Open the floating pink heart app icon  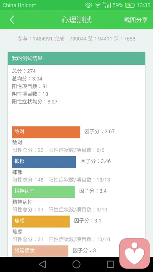pos(135,253)
